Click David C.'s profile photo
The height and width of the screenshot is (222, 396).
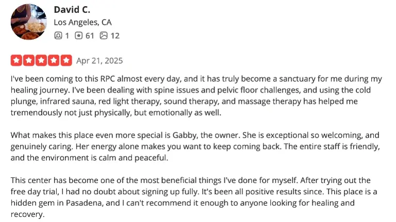click(29, 23)
